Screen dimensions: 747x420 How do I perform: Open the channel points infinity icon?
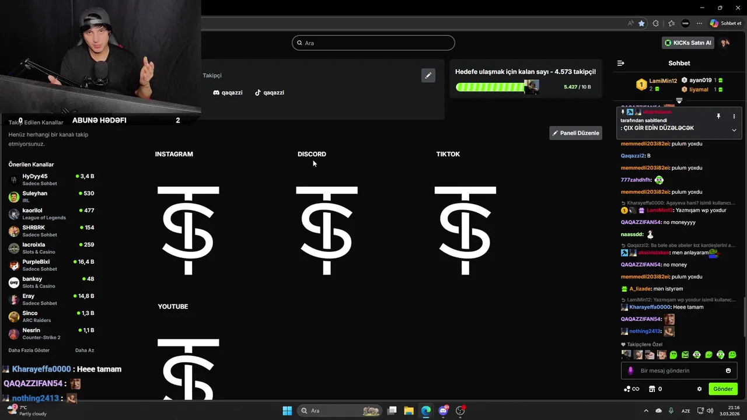pos(631,389)
